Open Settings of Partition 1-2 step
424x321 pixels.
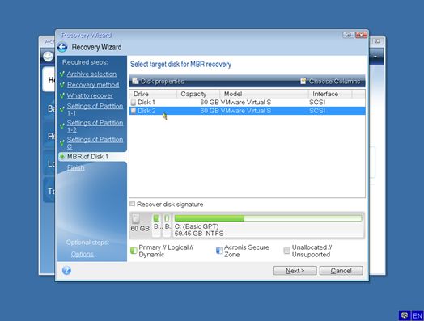[95, 126]
